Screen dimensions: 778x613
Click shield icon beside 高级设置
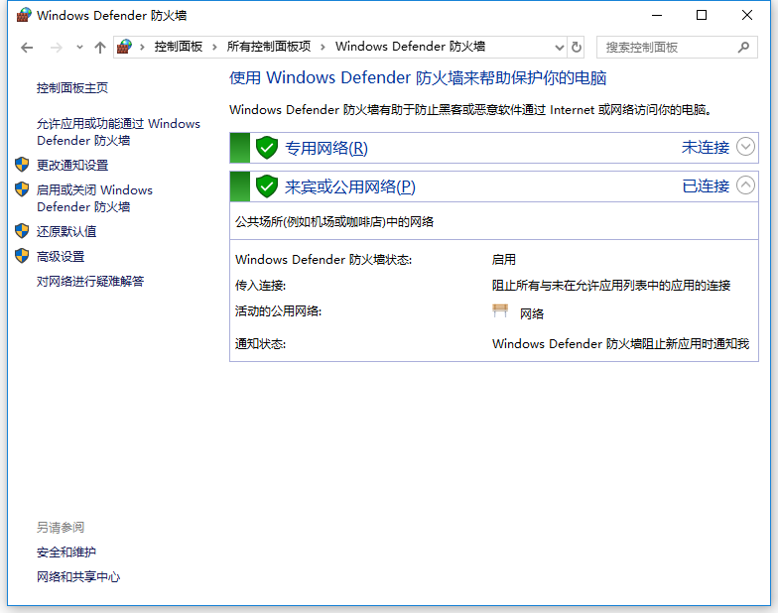pyautogui.click(x=22, y=256)
